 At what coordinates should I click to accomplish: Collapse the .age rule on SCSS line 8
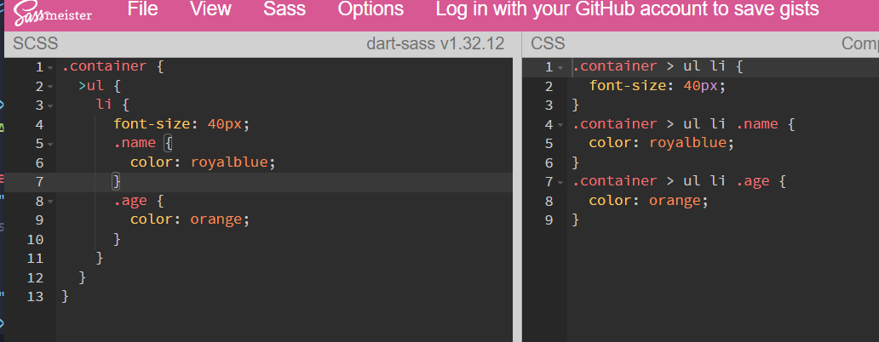[51, 202]
